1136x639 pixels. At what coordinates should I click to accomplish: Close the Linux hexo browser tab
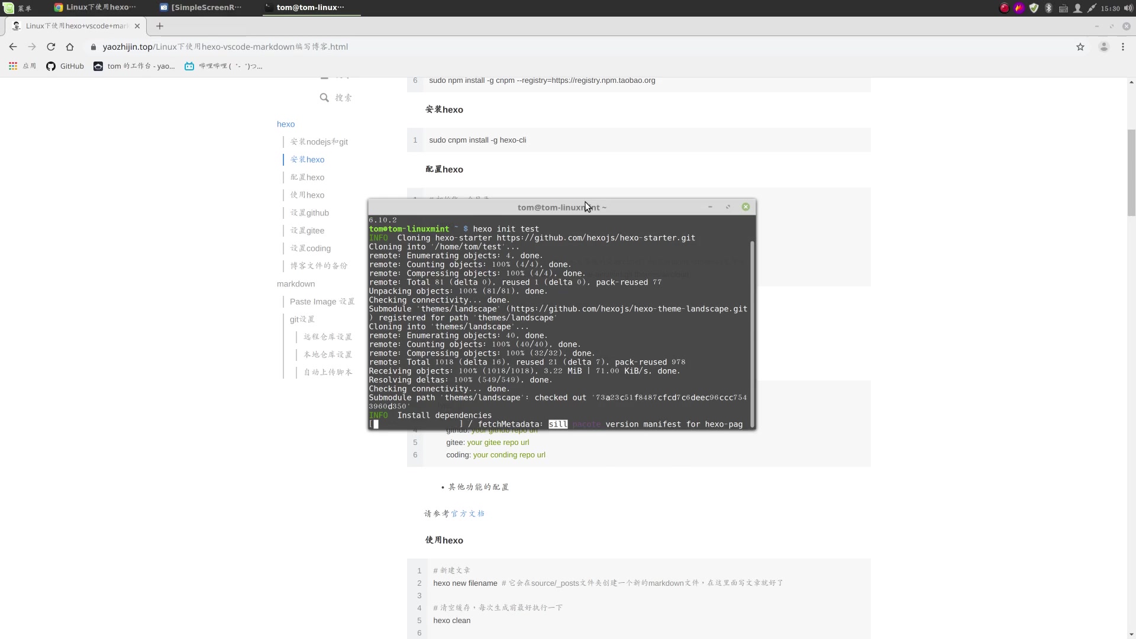137,26
